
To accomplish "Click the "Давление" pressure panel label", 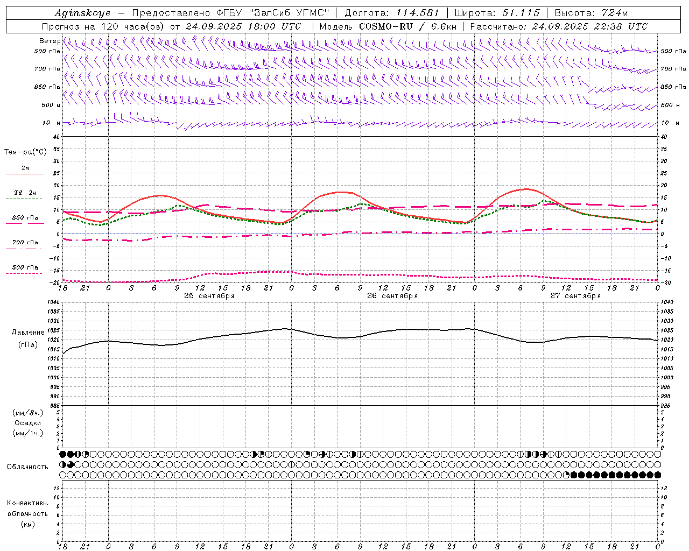I will (x=28, y=333).
